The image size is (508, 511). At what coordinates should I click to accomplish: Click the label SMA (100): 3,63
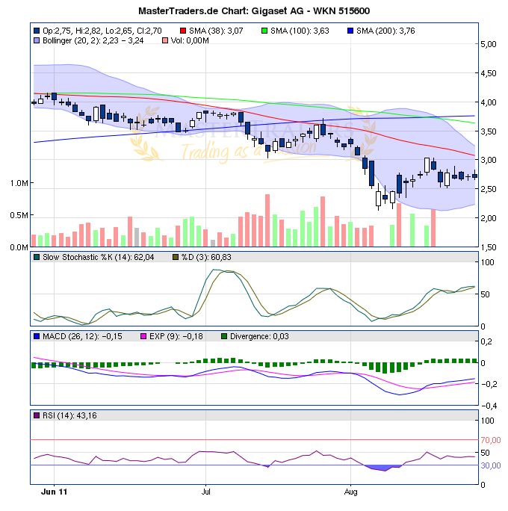pyautogui.click(x=300, y=31)
